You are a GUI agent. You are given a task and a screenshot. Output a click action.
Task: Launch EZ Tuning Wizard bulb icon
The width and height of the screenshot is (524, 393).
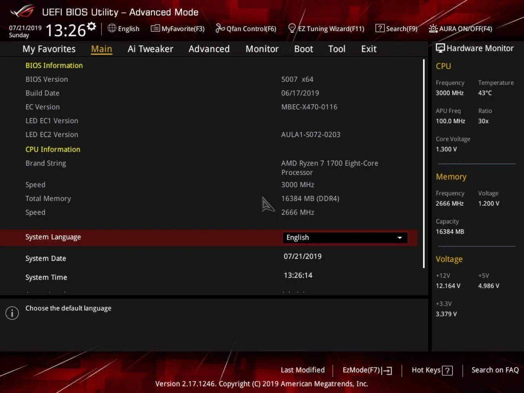pos(292,28)
